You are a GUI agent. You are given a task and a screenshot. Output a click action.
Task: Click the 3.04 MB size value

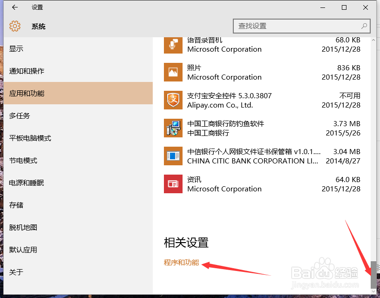[x=347, y=152]
